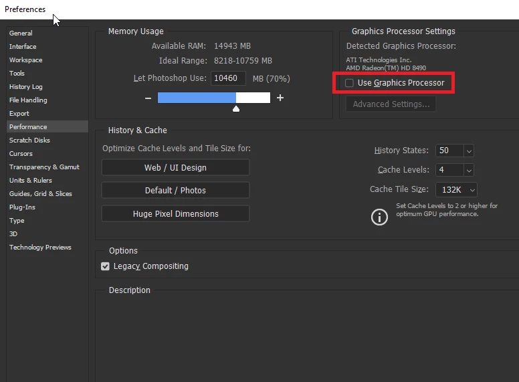Image resolution: width=519 pixels, height=382 pixels.
Task: Click the plus icon to increase memory
Action: [x=280, y=98]
